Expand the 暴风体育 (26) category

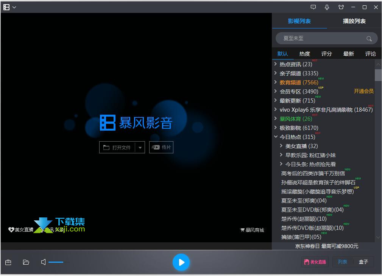click(x=276, y=119)
